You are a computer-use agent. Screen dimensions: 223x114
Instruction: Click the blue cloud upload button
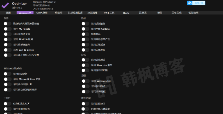[196, 3]
